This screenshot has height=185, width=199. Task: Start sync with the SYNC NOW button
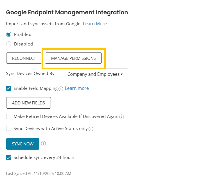(23, 144)
